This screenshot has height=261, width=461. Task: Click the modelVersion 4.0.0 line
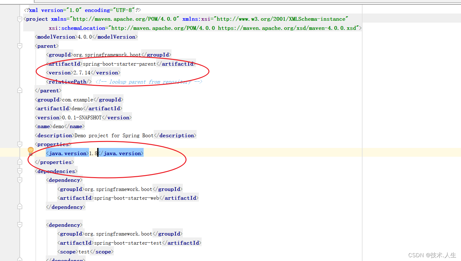pyautogui.click(x=86, y=37)
